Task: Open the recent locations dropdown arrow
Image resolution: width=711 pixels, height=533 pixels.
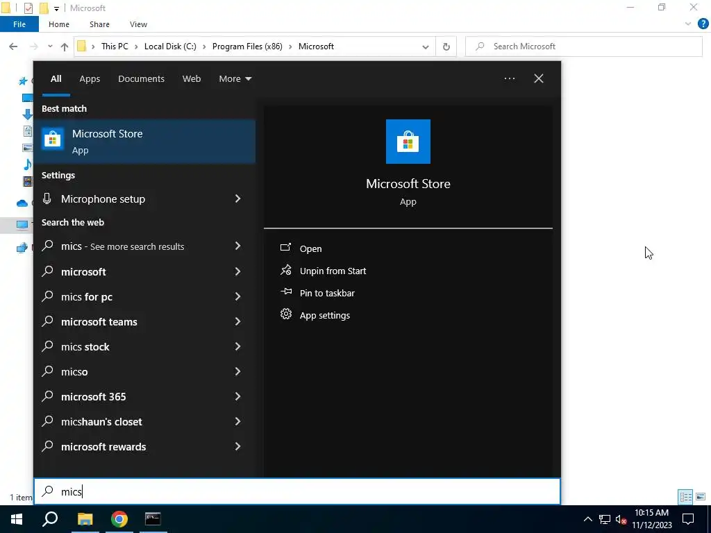Action: (50, 46)
